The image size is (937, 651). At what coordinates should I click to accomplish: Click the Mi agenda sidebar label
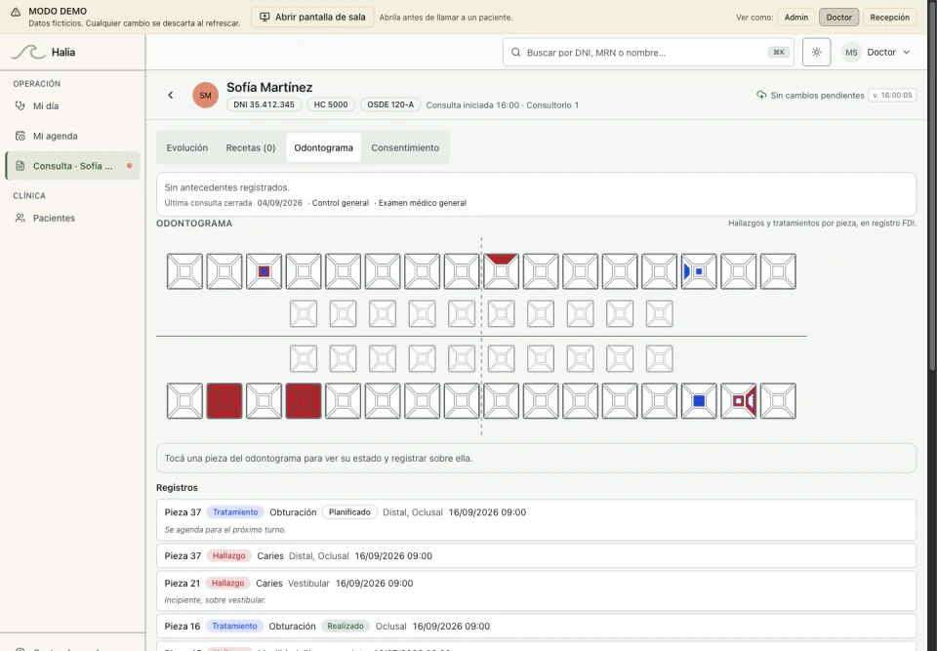click(55, 137)
